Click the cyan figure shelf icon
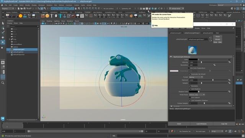Image resolution: width=245 pixels, height=138 pixels. [x=60, y=16]
